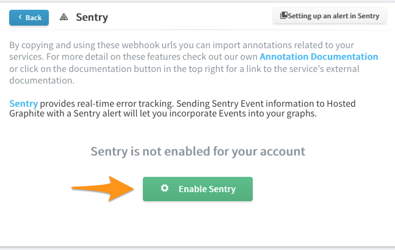
Task: Click the orange arrow pointing at button
Action: click(x=103, y=189)
